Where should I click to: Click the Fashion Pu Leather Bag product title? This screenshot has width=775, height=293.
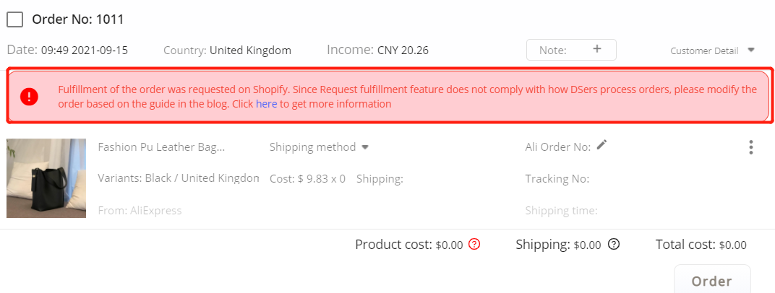point(161,147)
